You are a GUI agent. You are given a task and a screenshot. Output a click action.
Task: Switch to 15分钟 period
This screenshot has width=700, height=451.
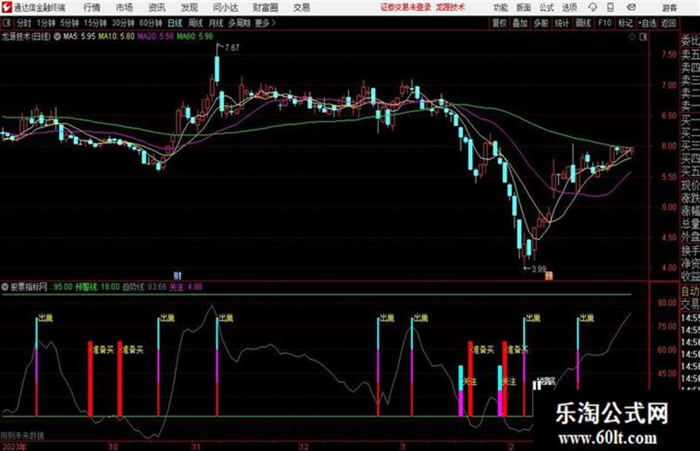click(x=95, y=23)
